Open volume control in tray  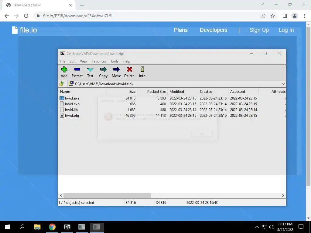click(x=272, y=227)
